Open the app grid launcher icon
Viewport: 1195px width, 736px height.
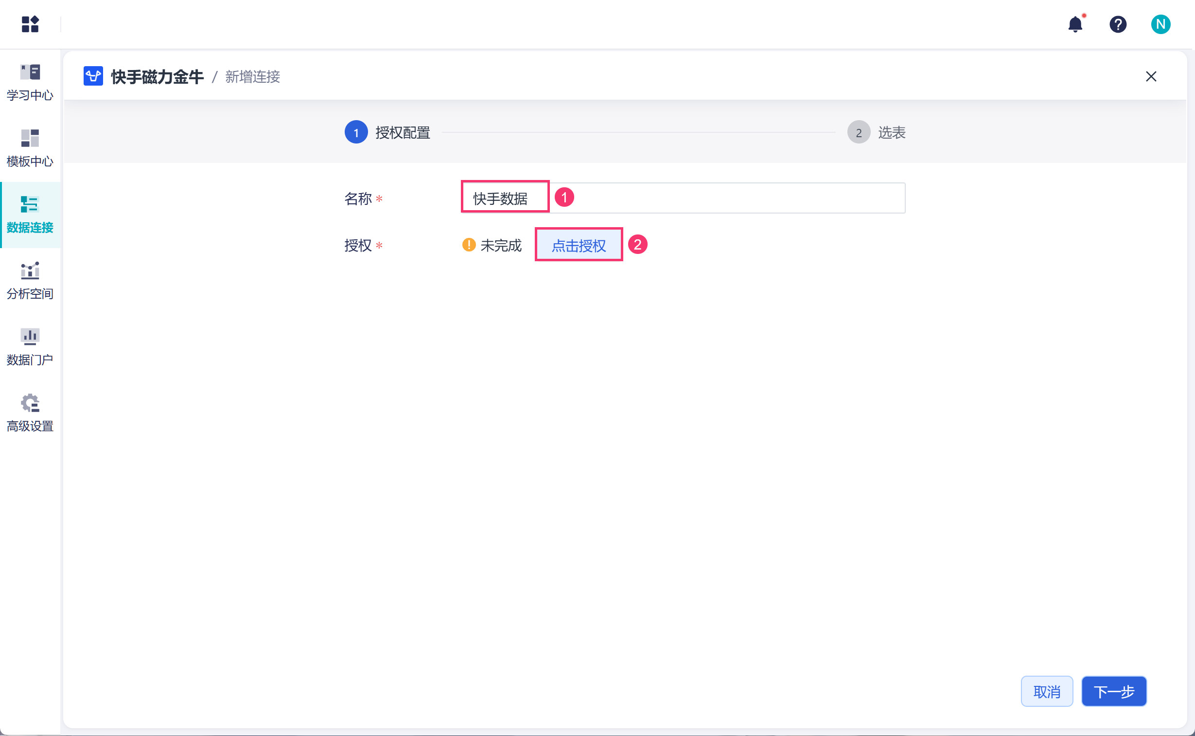tap(30, 24)
